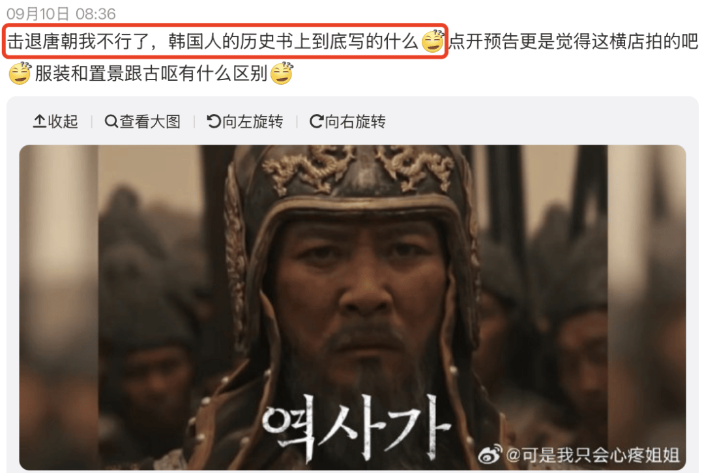The width and height of the screenshot is (704, 473).
Task: Click the Weibo logo watermark on the image
Action: 490,455
